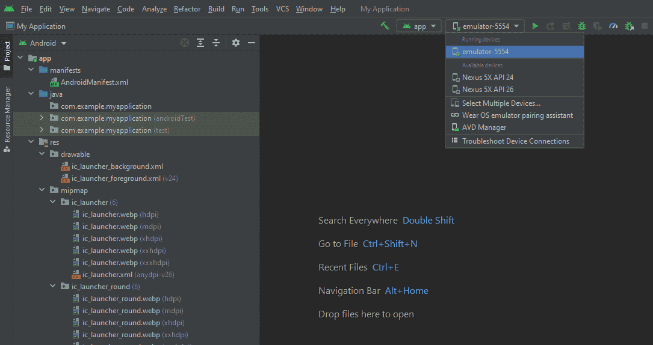Start debugging with the green bug icon

[582, 26]
